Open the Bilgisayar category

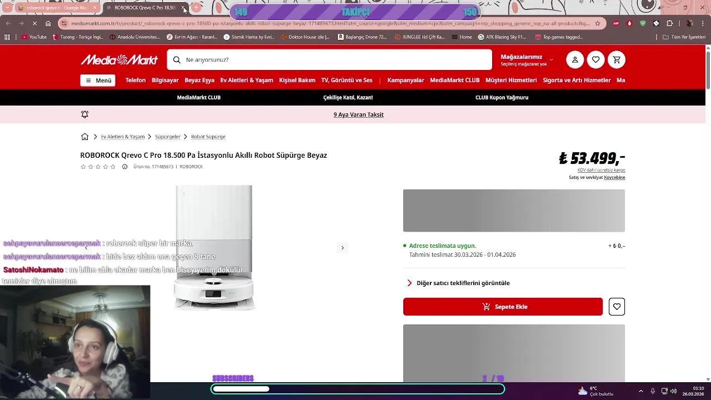pyautogui.click(x=165, y=80)
